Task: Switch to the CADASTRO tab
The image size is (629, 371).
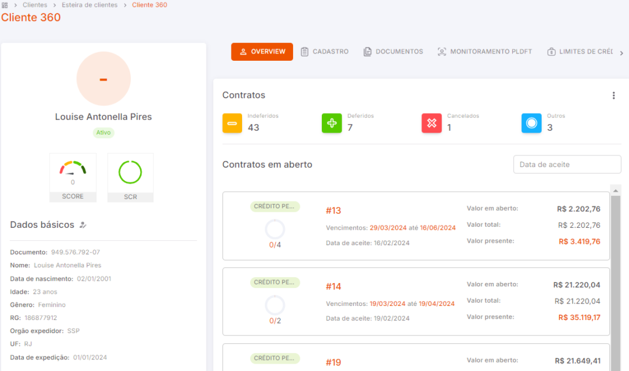Action: [x=325, y=52]
